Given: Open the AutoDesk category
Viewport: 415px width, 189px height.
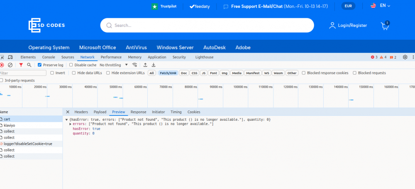Looking at the screenshot, I should coord(215,48).
